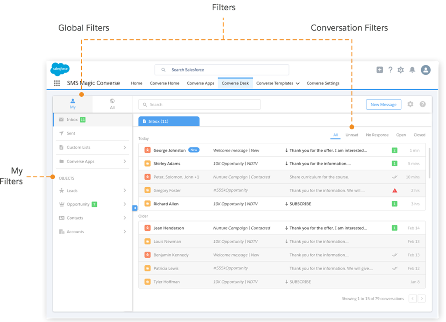Viewport: 446px width, 322px height.
Task: Open Tyler Hoffman conversation
Action: click(x=282, y=282)
